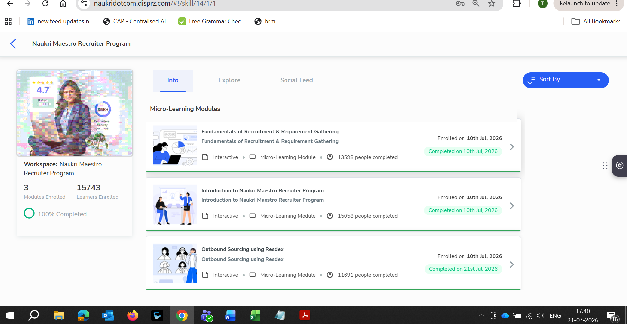The image size is (630, 324).
Task: Switch to the Social Feed tab
Action: click(296, 80)
